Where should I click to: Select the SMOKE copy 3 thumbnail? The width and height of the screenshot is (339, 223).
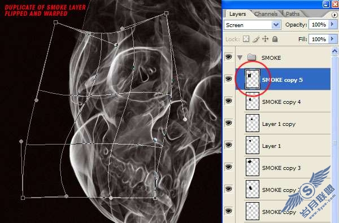point(253,167)
